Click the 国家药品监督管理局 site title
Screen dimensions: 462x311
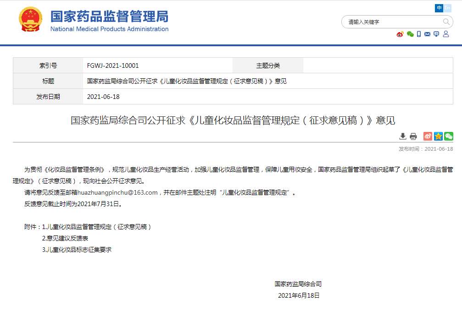(109, 17)
